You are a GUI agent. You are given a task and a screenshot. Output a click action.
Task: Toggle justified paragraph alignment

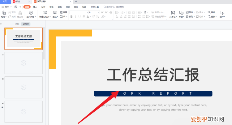(129, 17)
